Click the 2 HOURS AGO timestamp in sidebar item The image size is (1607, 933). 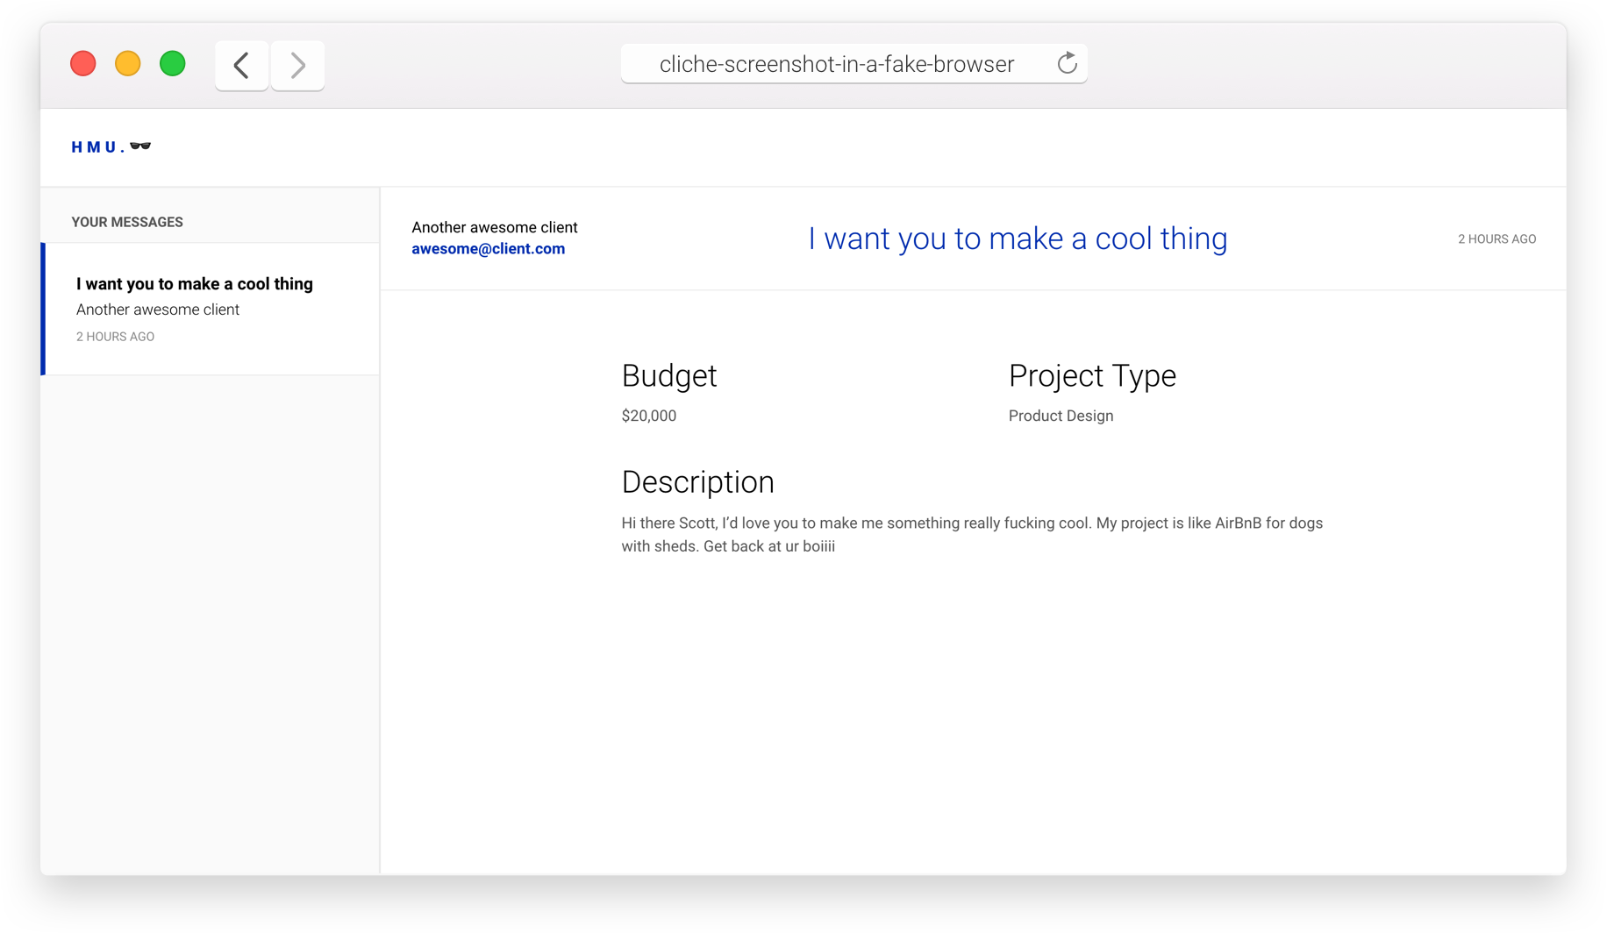(x=115, y=337)
